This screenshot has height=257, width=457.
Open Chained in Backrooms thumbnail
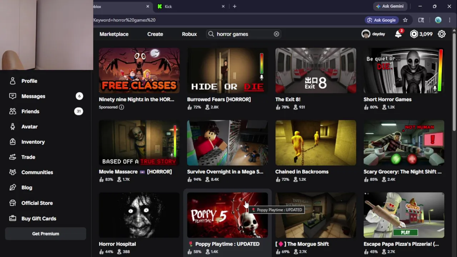pyautogui.click(x=316, y=143)
